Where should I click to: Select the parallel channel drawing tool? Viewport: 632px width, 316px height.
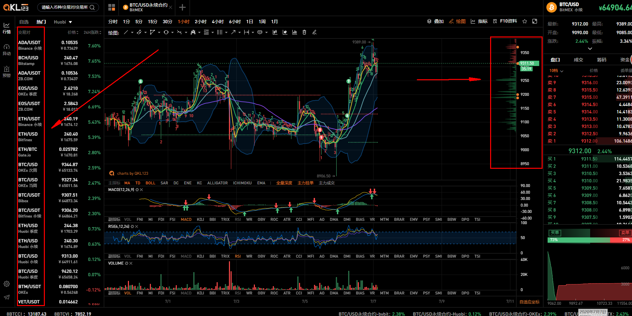(139, 32)
